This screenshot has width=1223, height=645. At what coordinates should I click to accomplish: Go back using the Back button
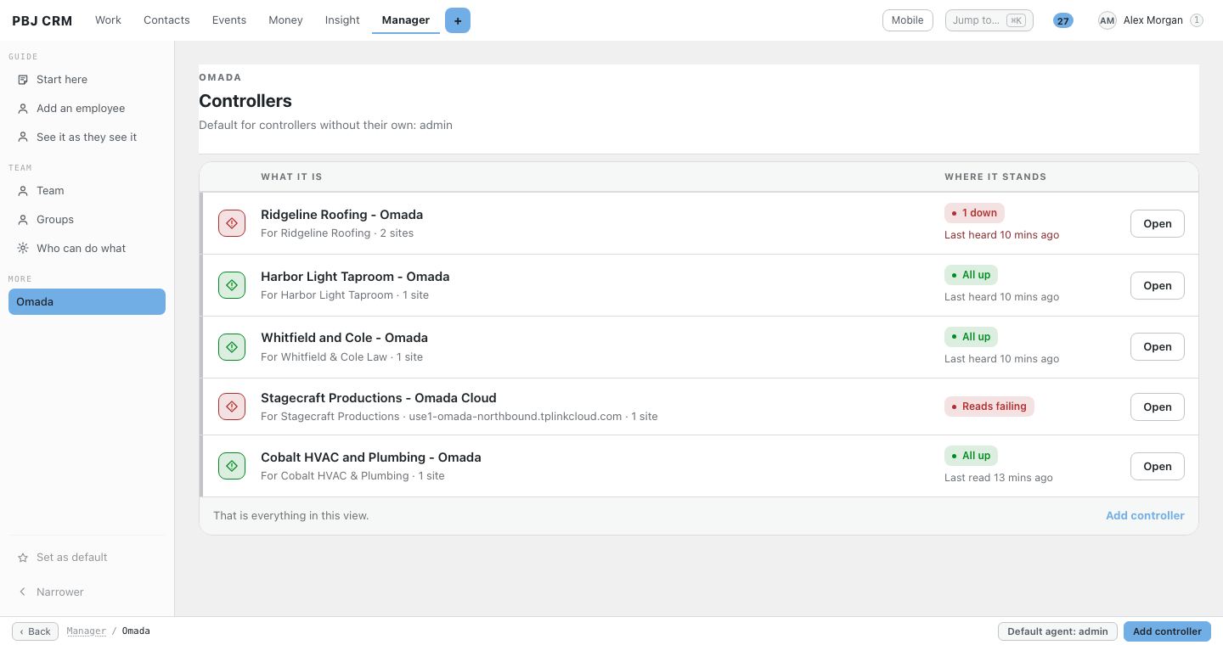click(36, 631)
